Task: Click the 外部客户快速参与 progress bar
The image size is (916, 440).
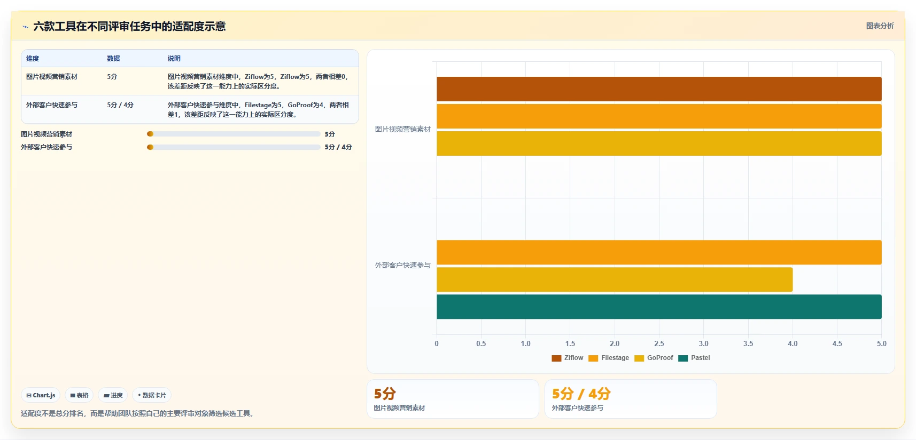Action: (x=234, y=147)
